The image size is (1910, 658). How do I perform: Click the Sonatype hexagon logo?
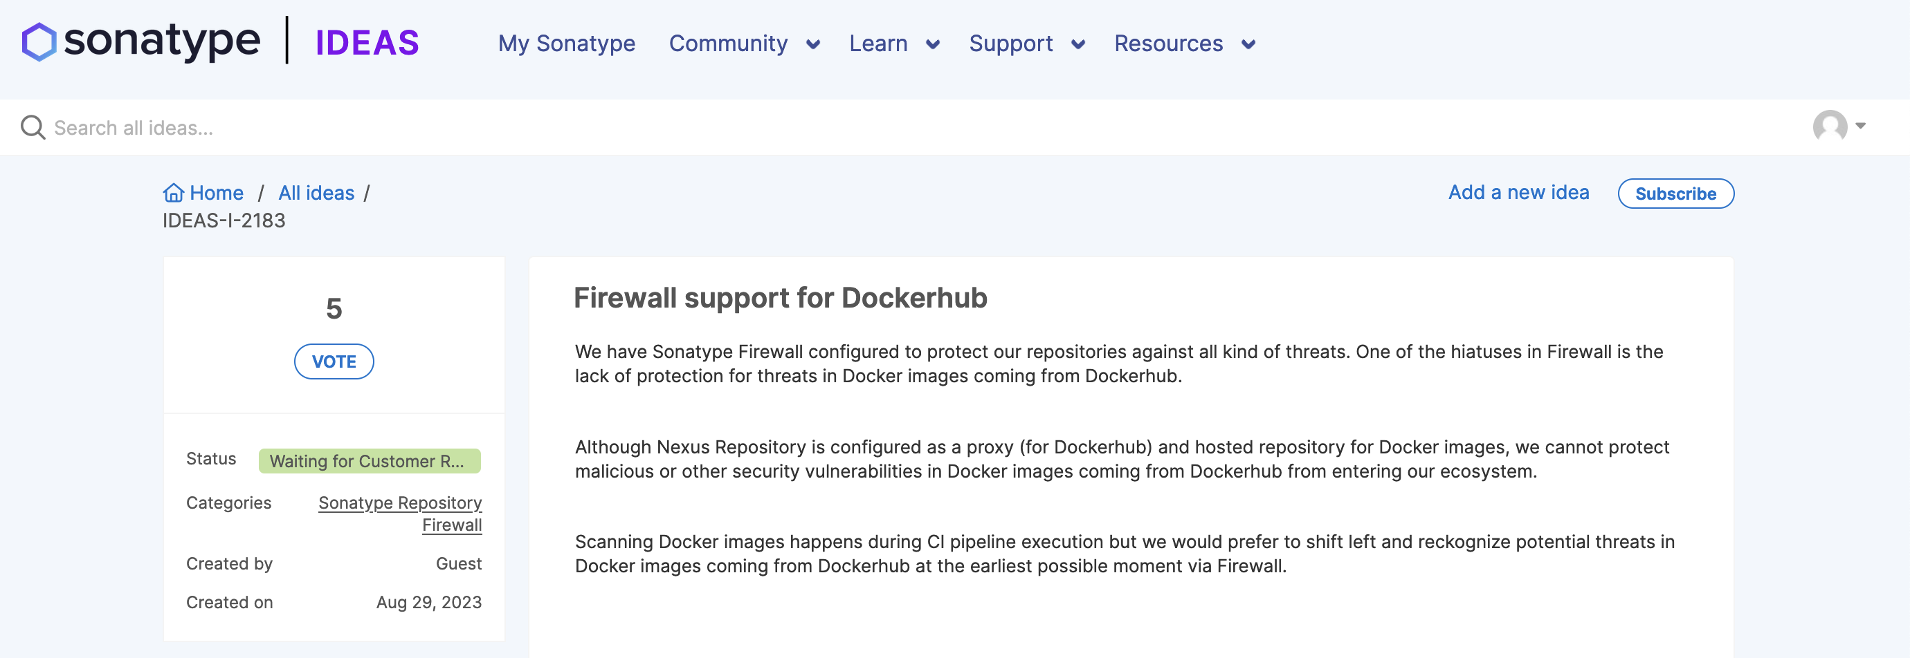39,41
